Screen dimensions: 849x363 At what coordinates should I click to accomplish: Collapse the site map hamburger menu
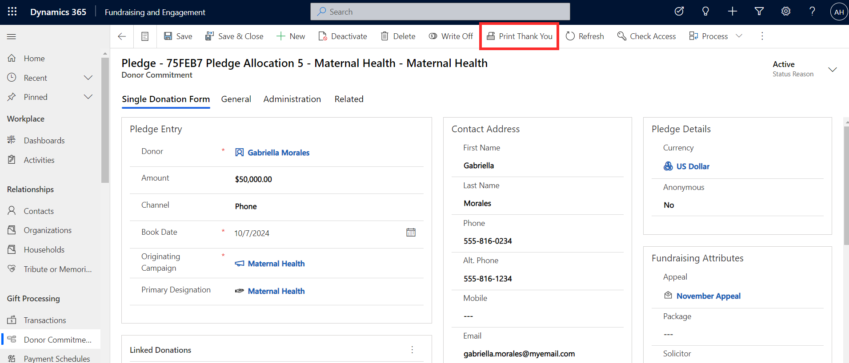(x=12, y=36)
